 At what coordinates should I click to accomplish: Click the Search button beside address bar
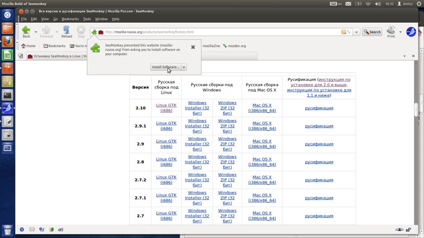pos(372,32)
